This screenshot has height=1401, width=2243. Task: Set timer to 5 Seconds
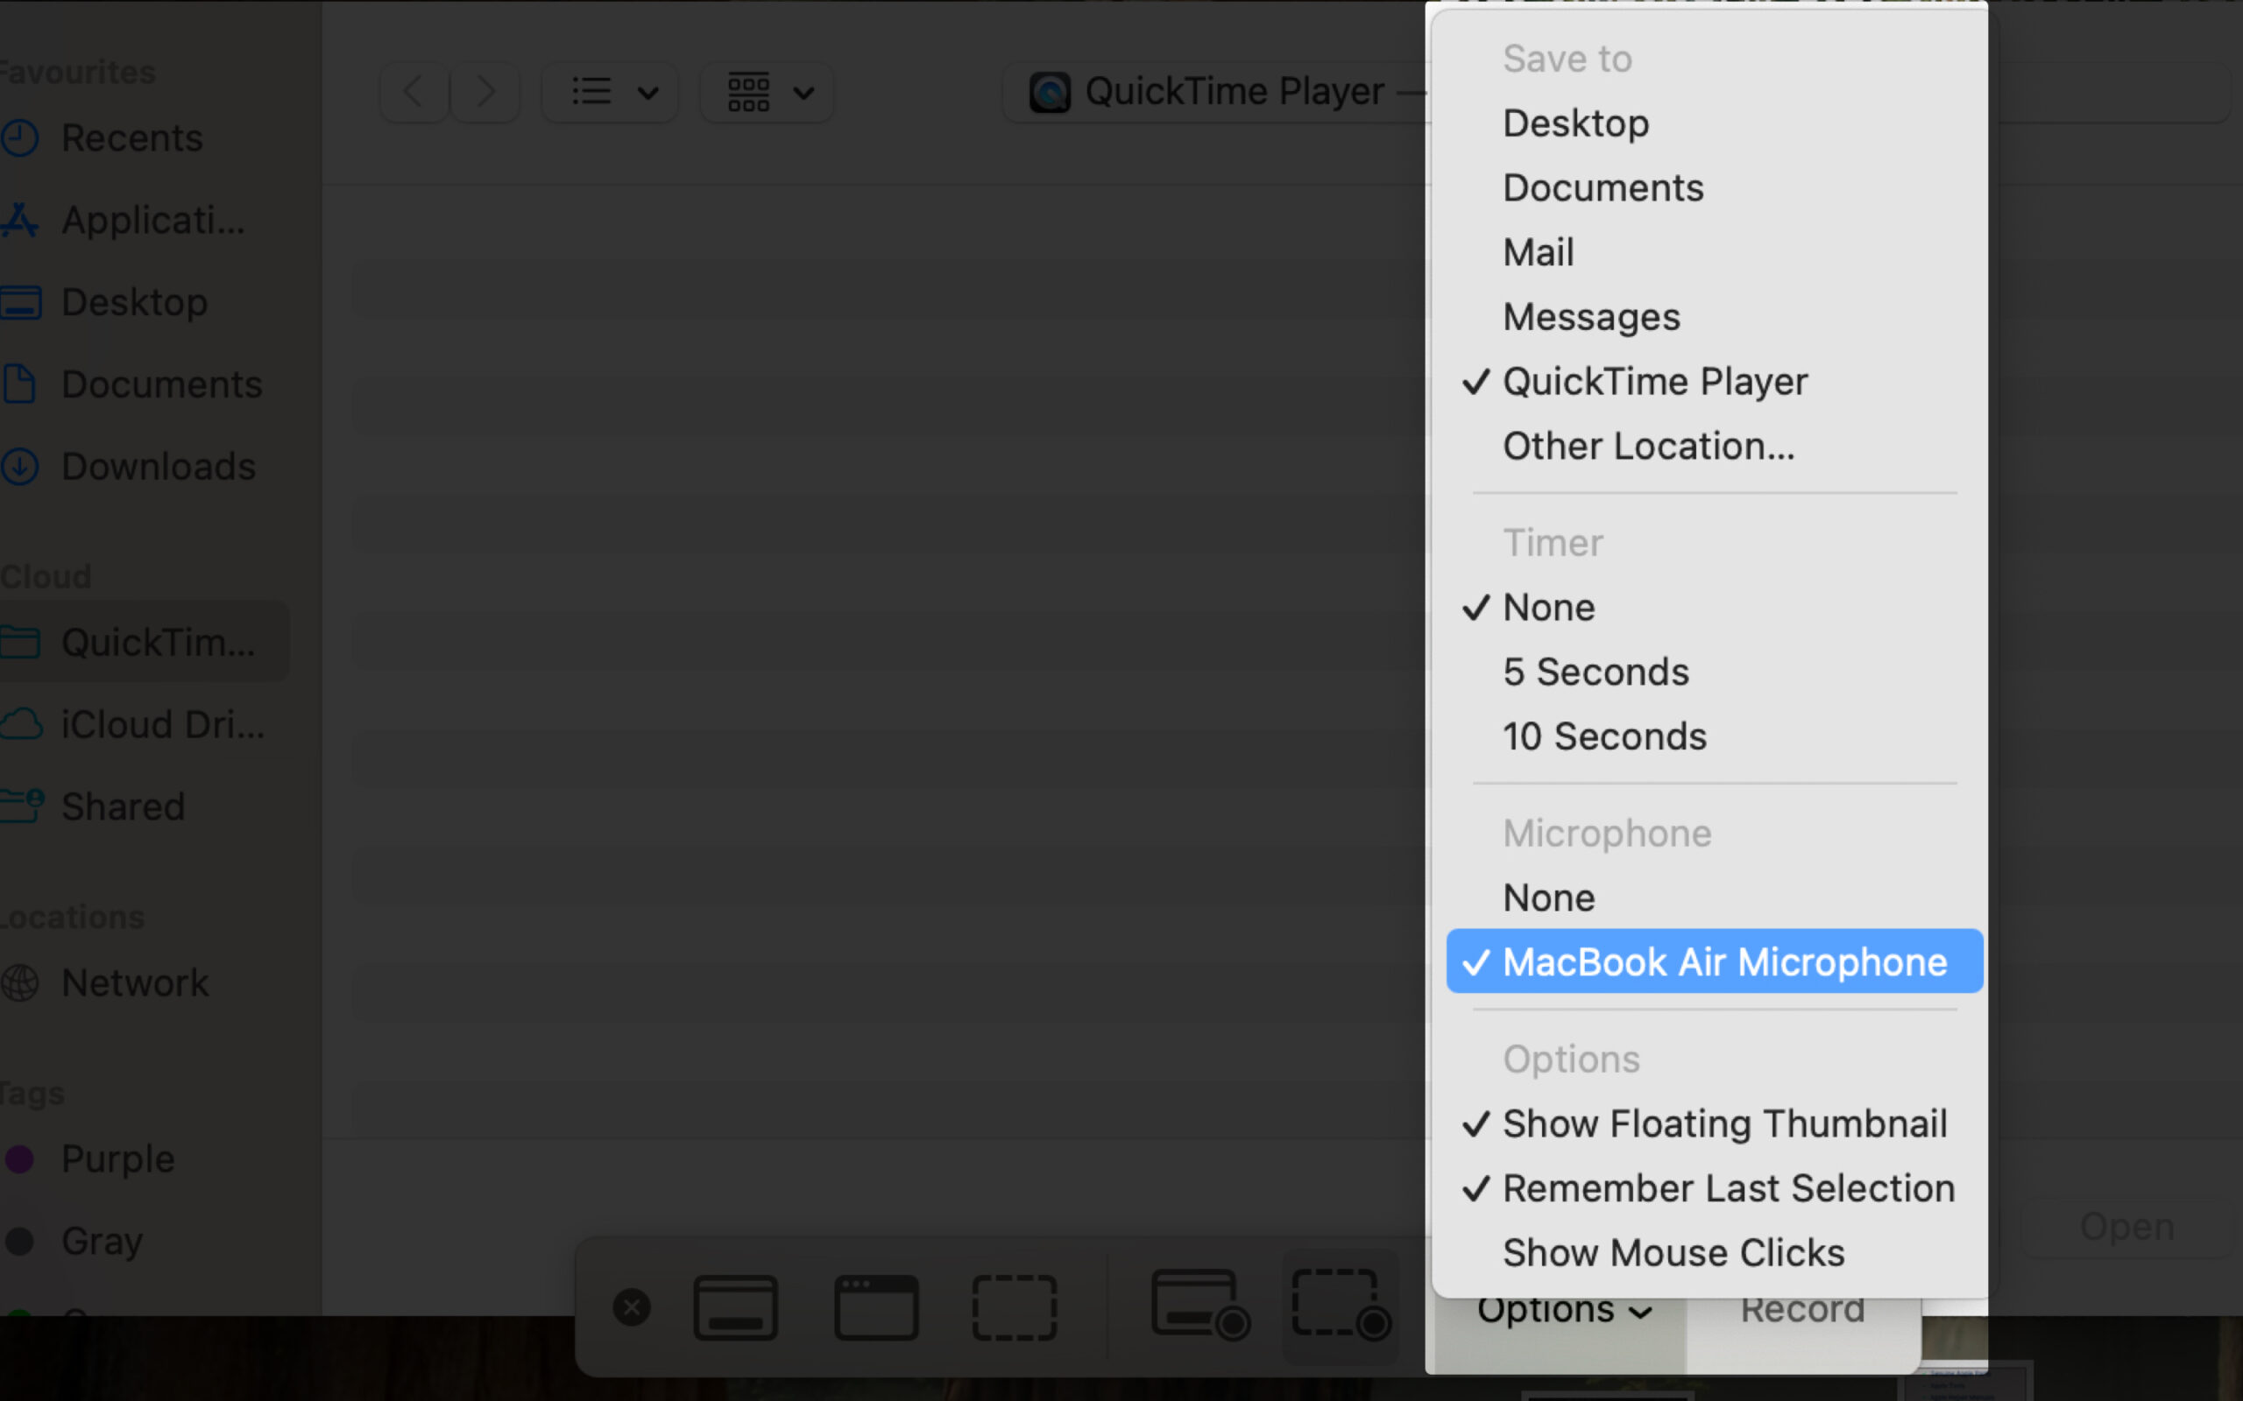click(1596, 672)
